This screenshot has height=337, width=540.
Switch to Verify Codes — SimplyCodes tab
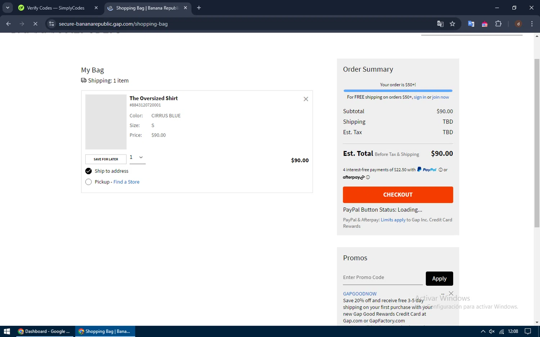click(55, 8)
